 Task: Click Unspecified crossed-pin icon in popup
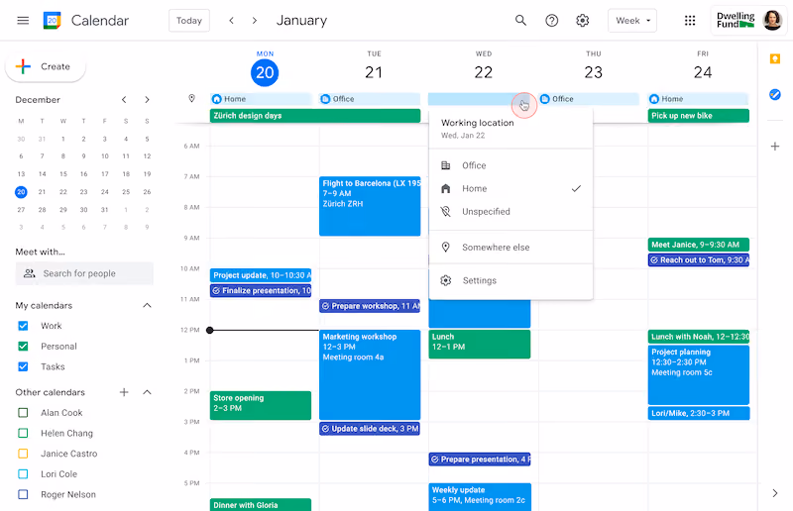[x=445, y=211]
